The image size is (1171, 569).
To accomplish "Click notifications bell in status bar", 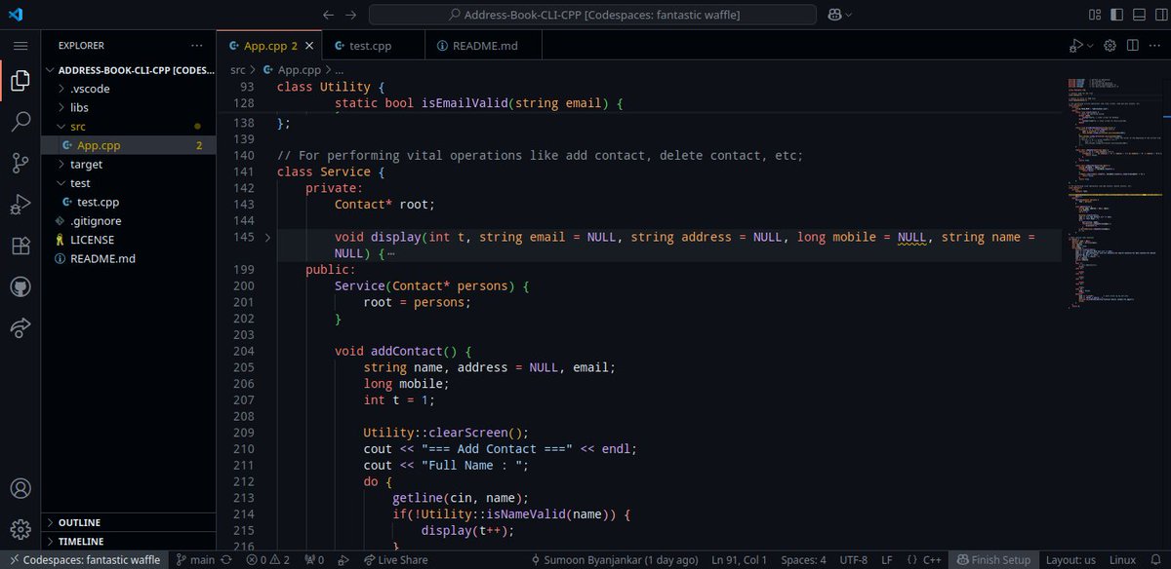I will point(1155,560).
